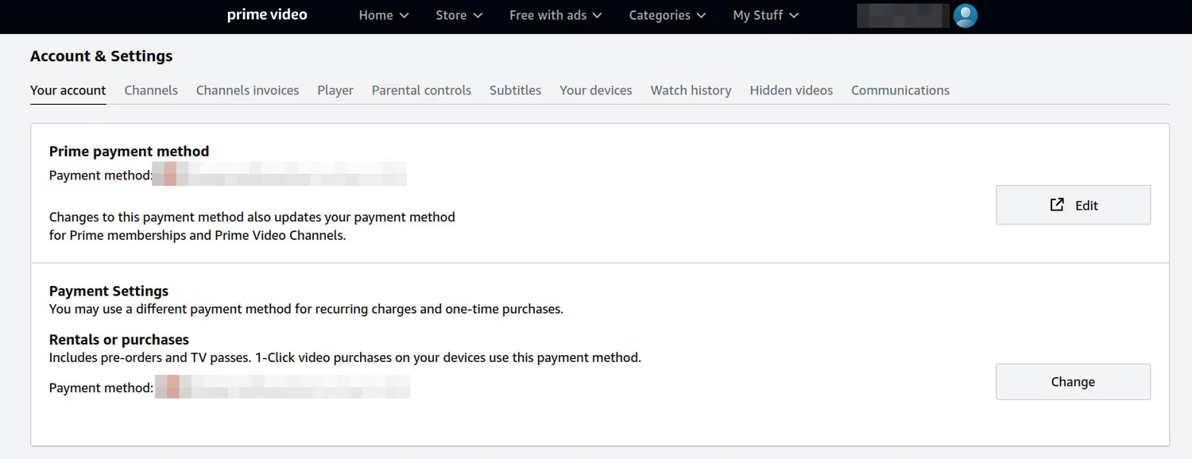Click the Prime payment method heading

point(130,152)
